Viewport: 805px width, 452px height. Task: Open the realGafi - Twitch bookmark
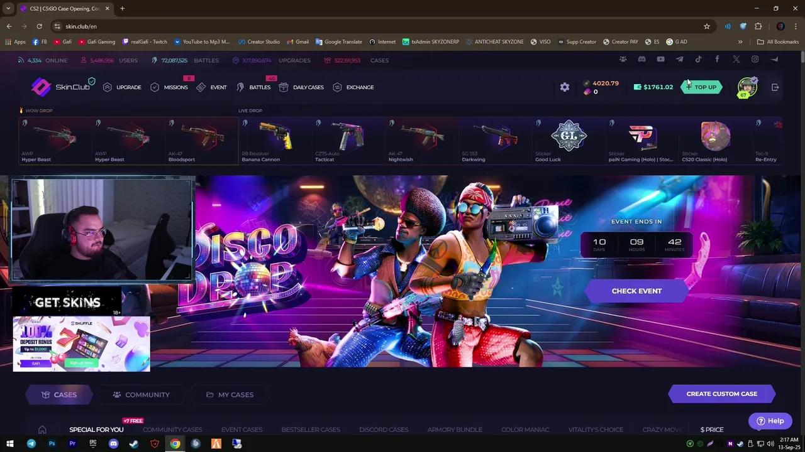tap(145, 42)
